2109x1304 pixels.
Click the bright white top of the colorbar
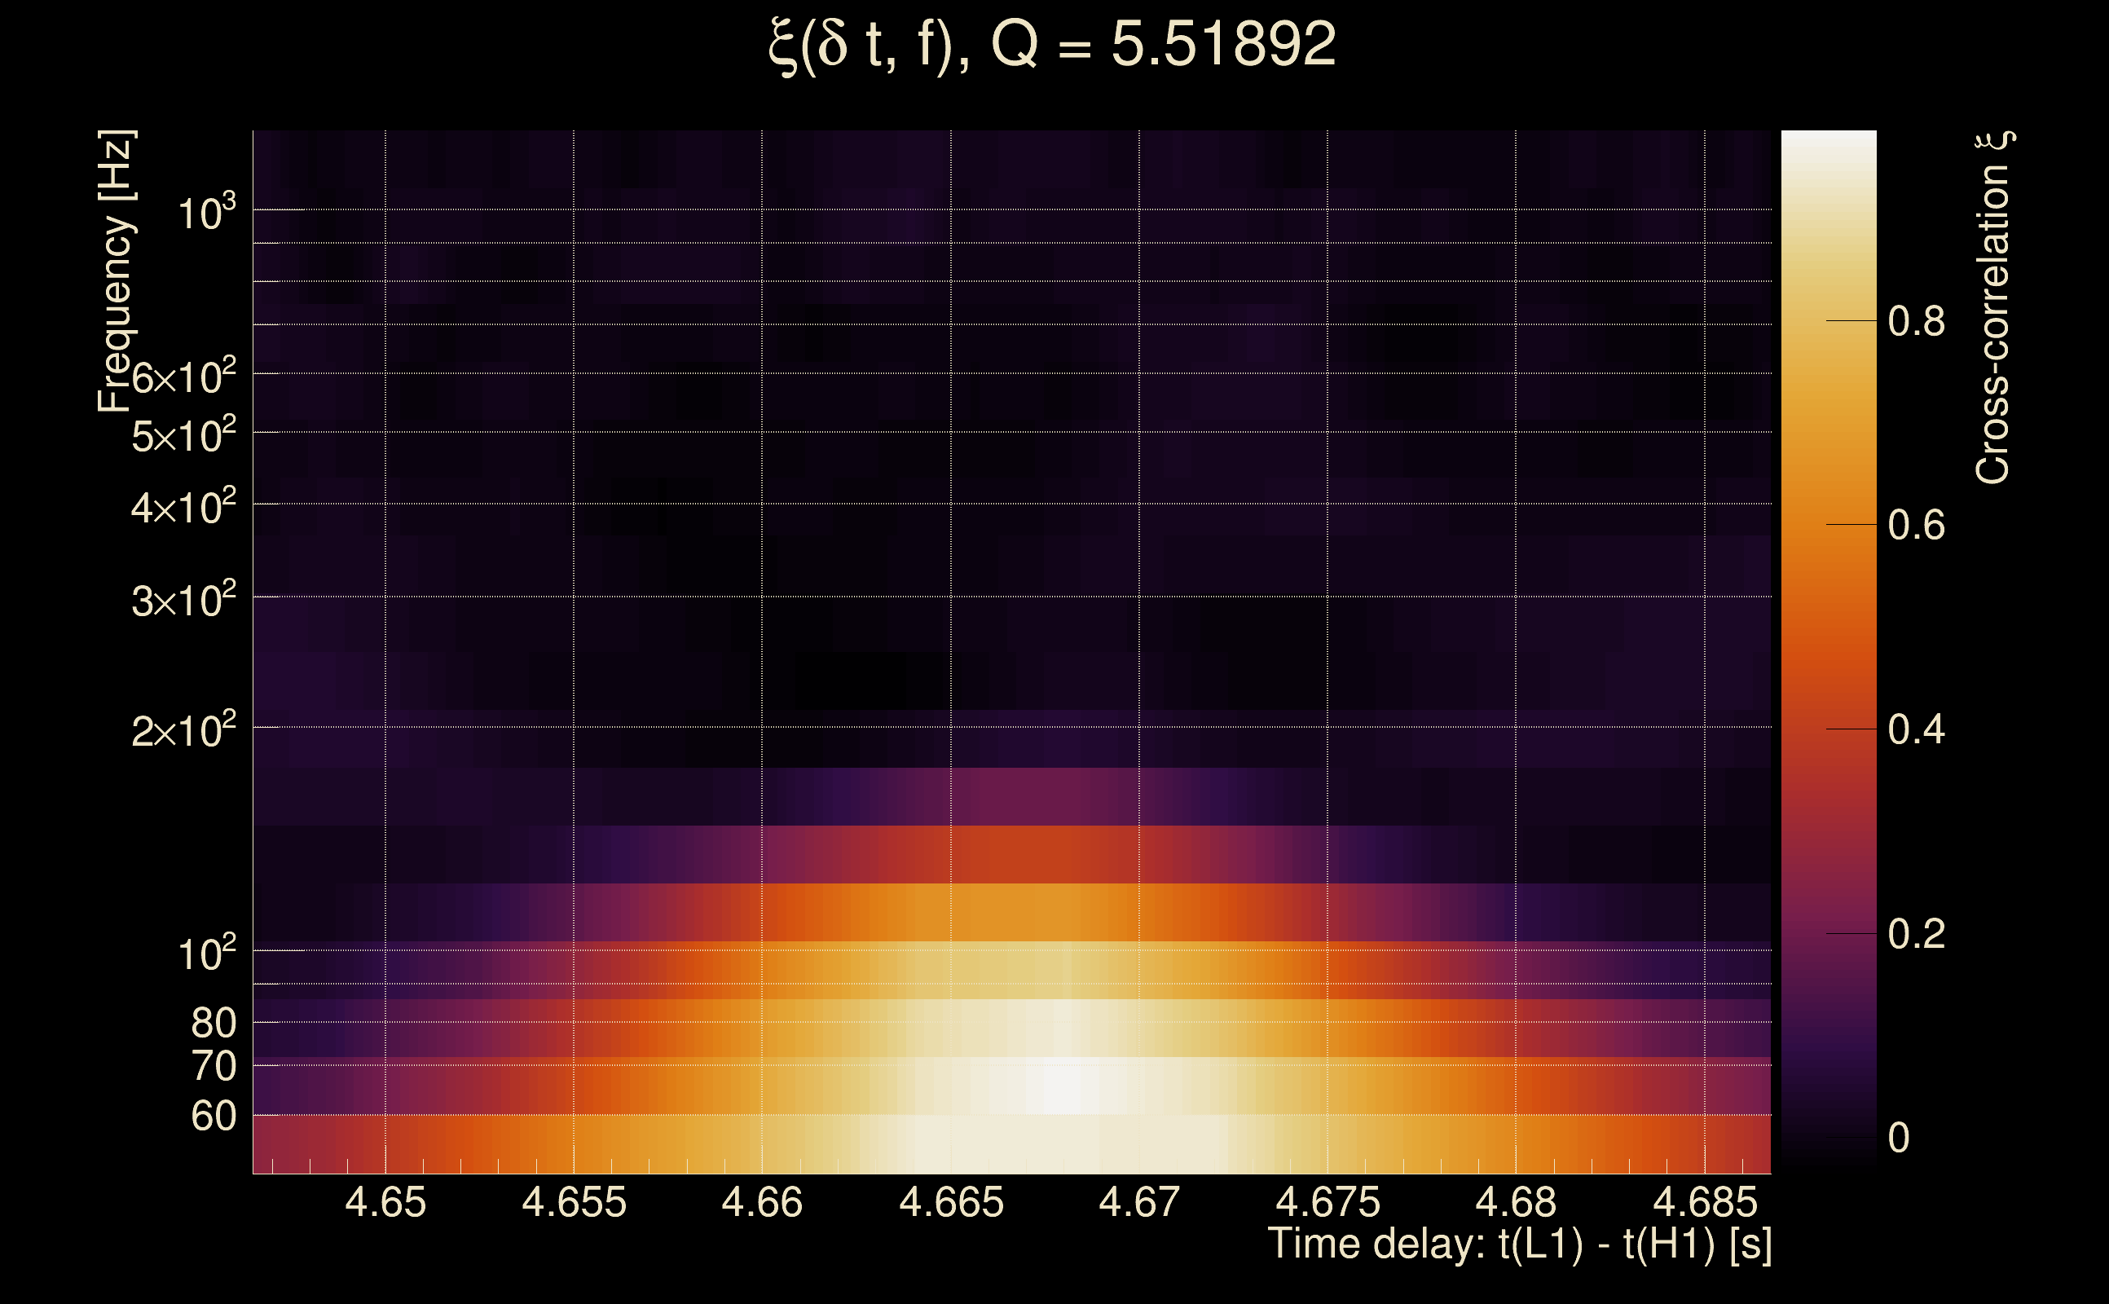[x=1828, y=148]
